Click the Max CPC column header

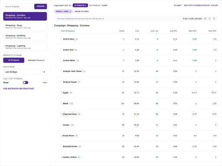click(193, 31)
